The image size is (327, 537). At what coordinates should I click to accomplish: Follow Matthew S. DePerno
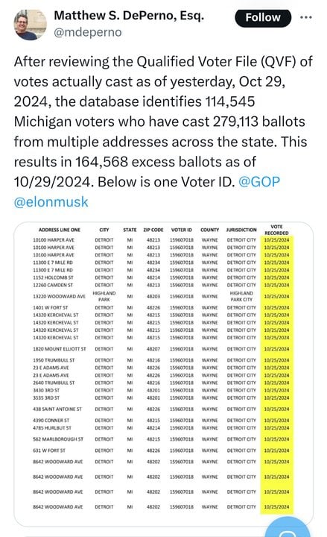pyautogui.click(x=263, y=18)
